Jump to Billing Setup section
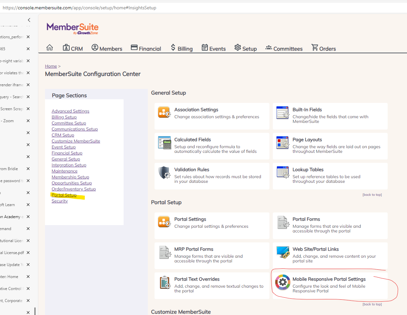 [64, 117]
